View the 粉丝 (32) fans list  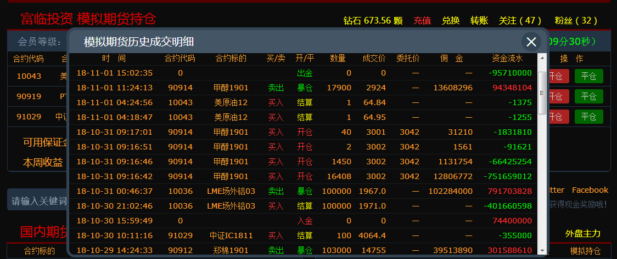(x=576, y=20)
